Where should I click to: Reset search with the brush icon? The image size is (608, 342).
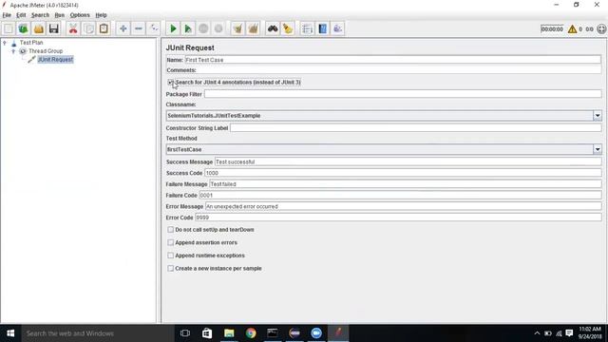click(x=288, y=28)
